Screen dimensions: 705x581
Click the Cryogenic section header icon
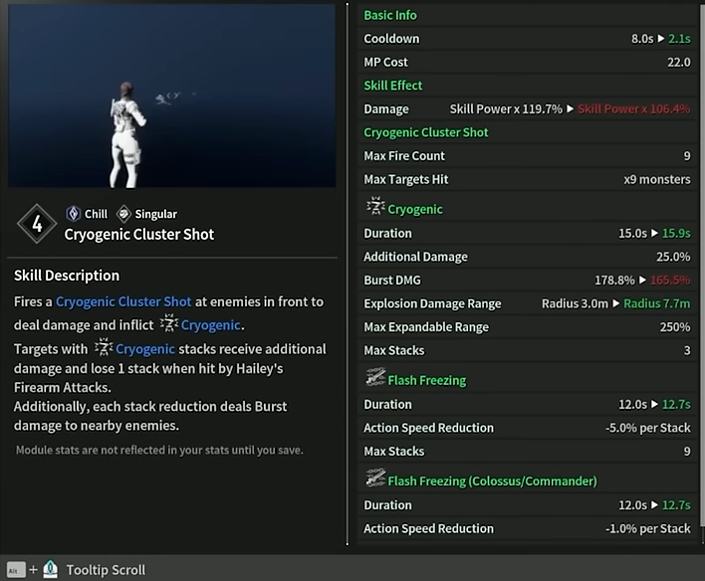[x=375, y=208]
